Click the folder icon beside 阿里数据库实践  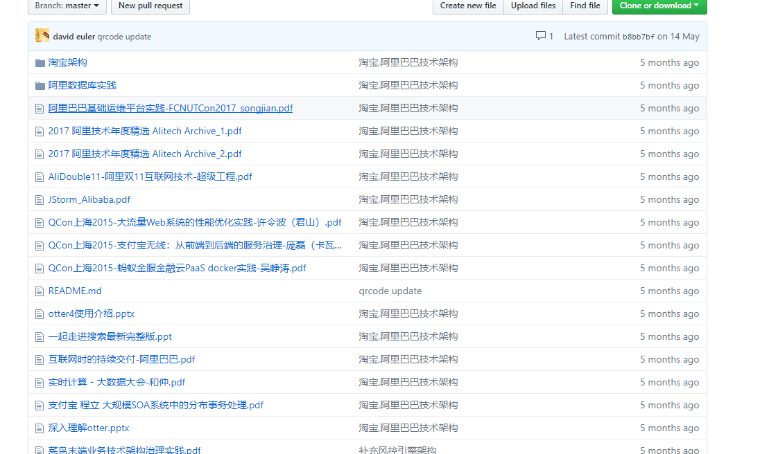tap(40, 86)
